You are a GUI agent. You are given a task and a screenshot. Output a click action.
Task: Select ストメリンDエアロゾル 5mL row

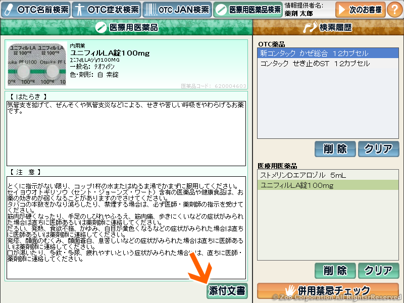pos(328,175)
